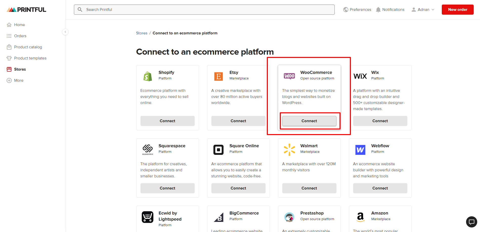Click the Preferences globe icon

pos(346,10)
